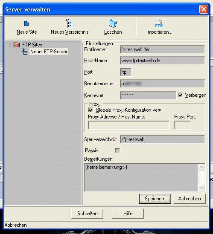Close the Server verwalten dialog

[204, 9]
